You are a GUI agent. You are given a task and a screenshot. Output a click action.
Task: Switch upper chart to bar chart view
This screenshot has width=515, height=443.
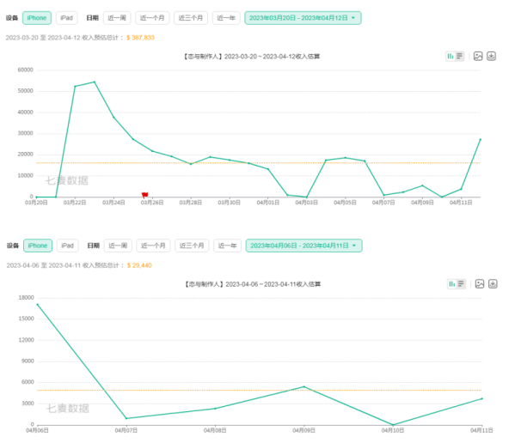pyautogui.click(x=451, y=56)
